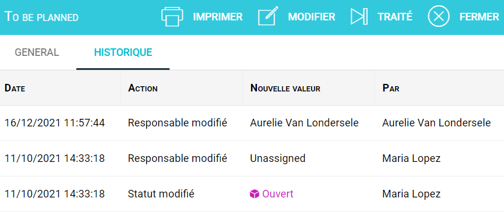Viewport: 504px width, 212px height.
Task: Select the 16/12/2021 11:57:44 history row
Action: (x=252, y=123)
